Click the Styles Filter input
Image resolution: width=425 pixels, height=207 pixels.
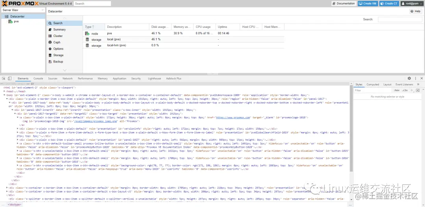[373, 90]
